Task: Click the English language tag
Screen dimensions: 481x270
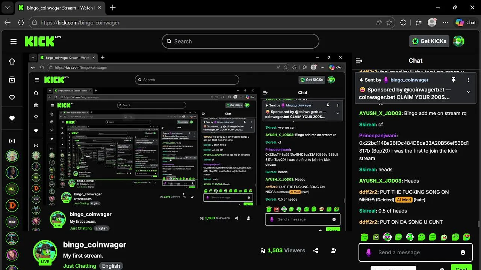Action: click(x=111, y=266)
